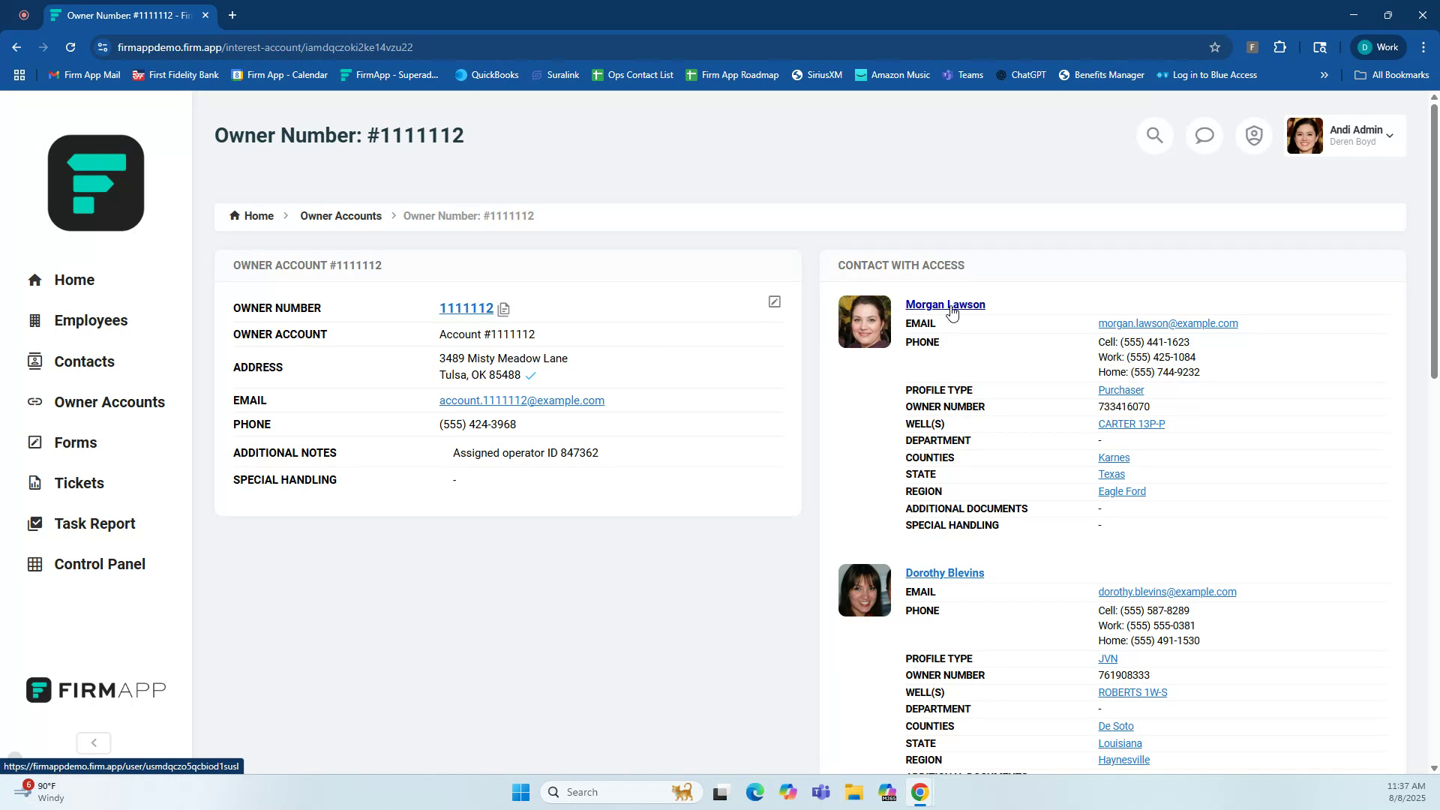
Task: Edit the owner account via the pencil icon
Action: click(775, 301)
